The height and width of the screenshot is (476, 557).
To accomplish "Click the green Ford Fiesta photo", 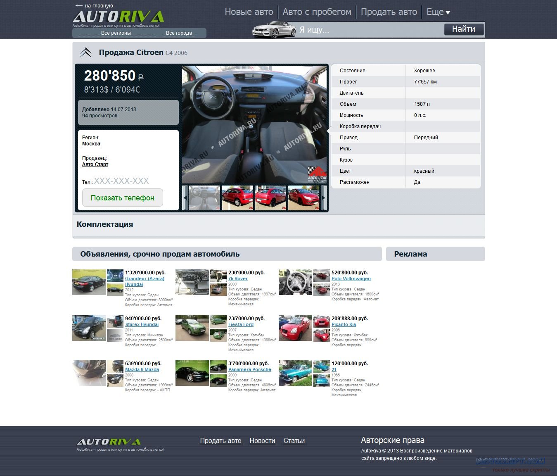I will [192, 328].
